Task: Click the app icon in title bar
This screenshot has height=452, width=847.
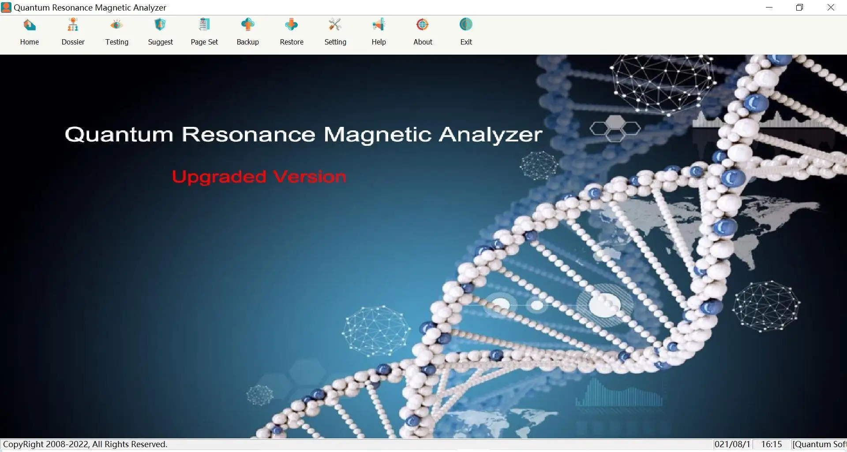Action: pos(6,7)
